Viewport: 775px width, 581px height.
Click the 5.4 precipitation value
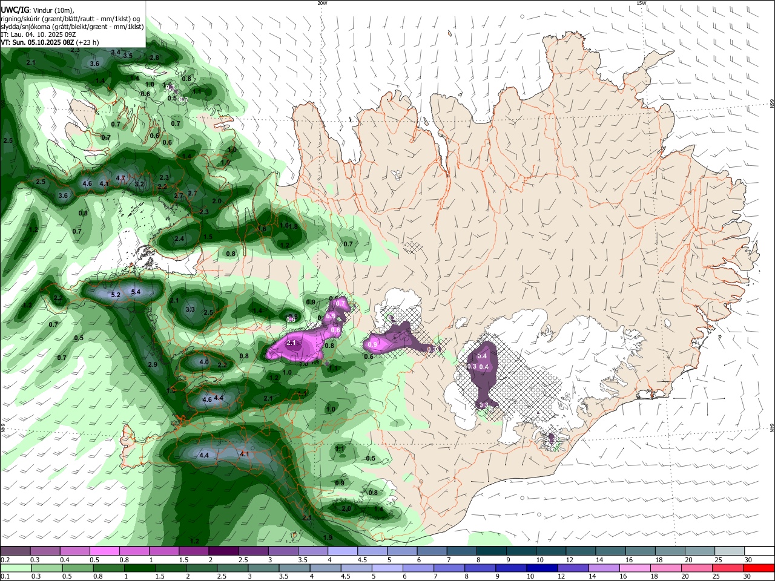(x=136, y=292)
